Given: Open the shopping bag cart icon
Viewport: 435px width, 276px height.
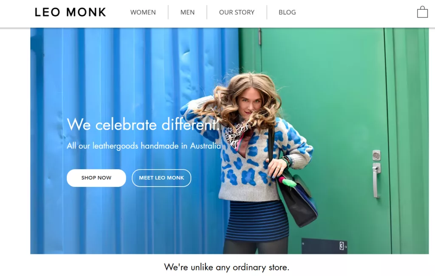Looking at the screenshot, I should click(x=422, y=12).
